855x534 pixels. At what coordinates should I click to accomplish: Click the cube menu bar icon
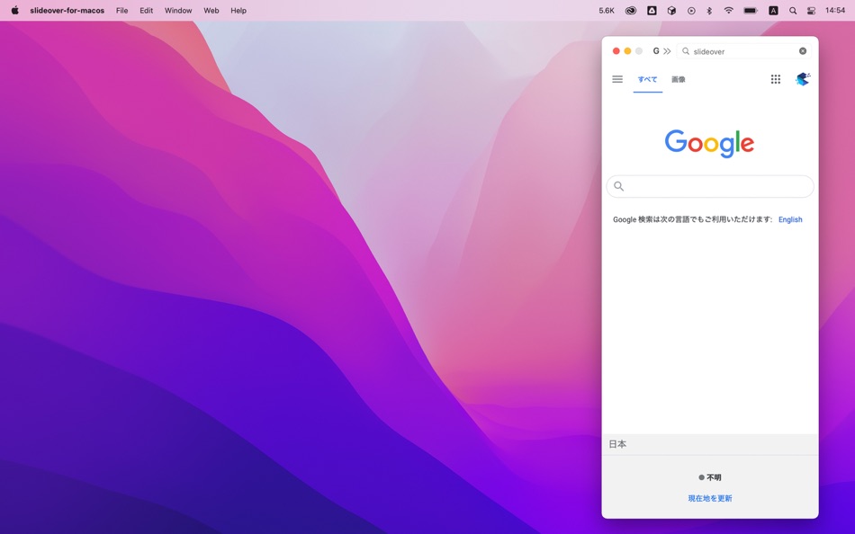tap(671, 11)
